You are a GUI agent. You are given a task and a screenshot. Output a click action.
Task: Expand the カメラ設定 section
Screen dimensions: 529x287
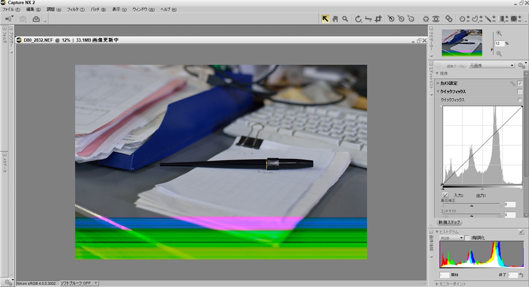pyautogui.click(x=438, y=83)
